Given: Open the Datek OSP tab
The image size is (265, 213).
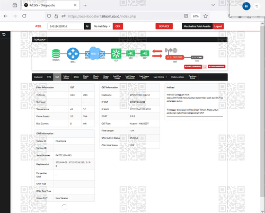Looking at the screenshot, I should coord(86,77).
